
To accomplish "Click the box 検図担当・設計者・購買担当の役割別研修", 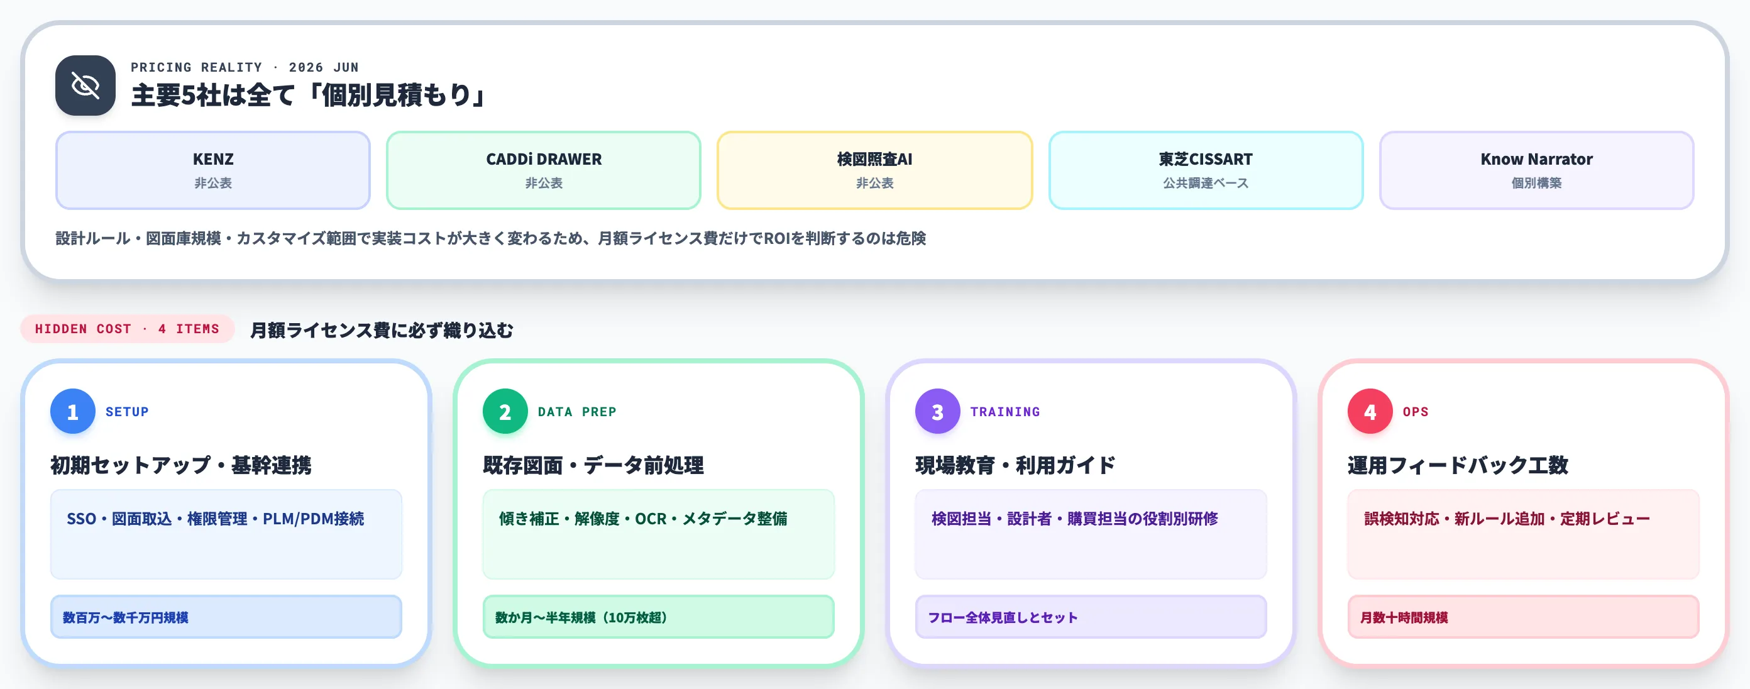I will click(1091, 534).
